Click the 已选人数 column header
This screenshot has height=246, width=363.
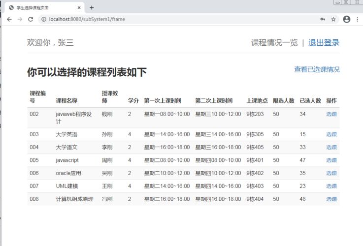coord(310,100)
